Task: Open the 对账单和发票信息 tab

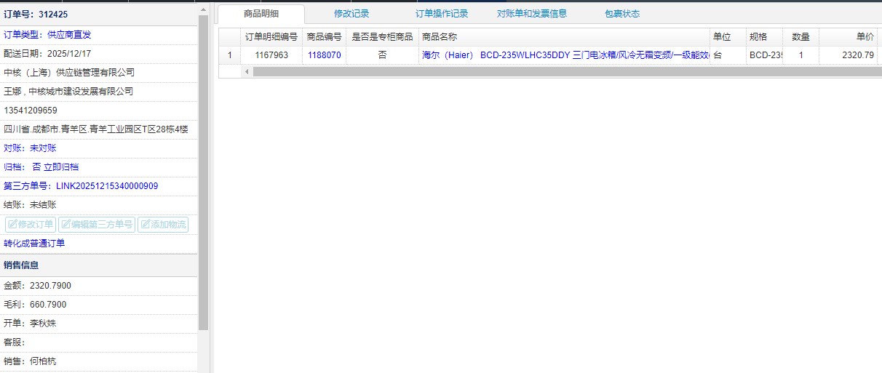Action: pos(531,14)
